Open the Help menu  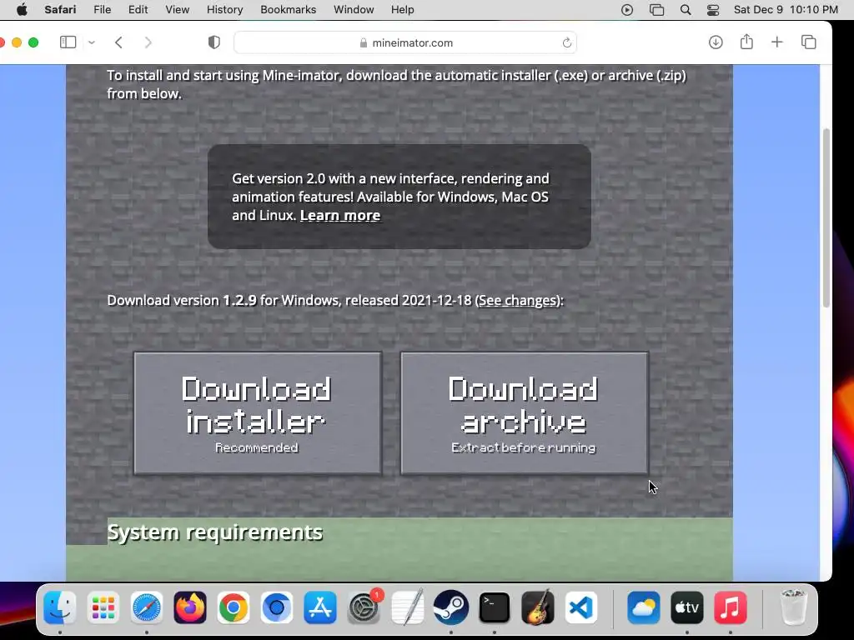[x=403, y=10]
